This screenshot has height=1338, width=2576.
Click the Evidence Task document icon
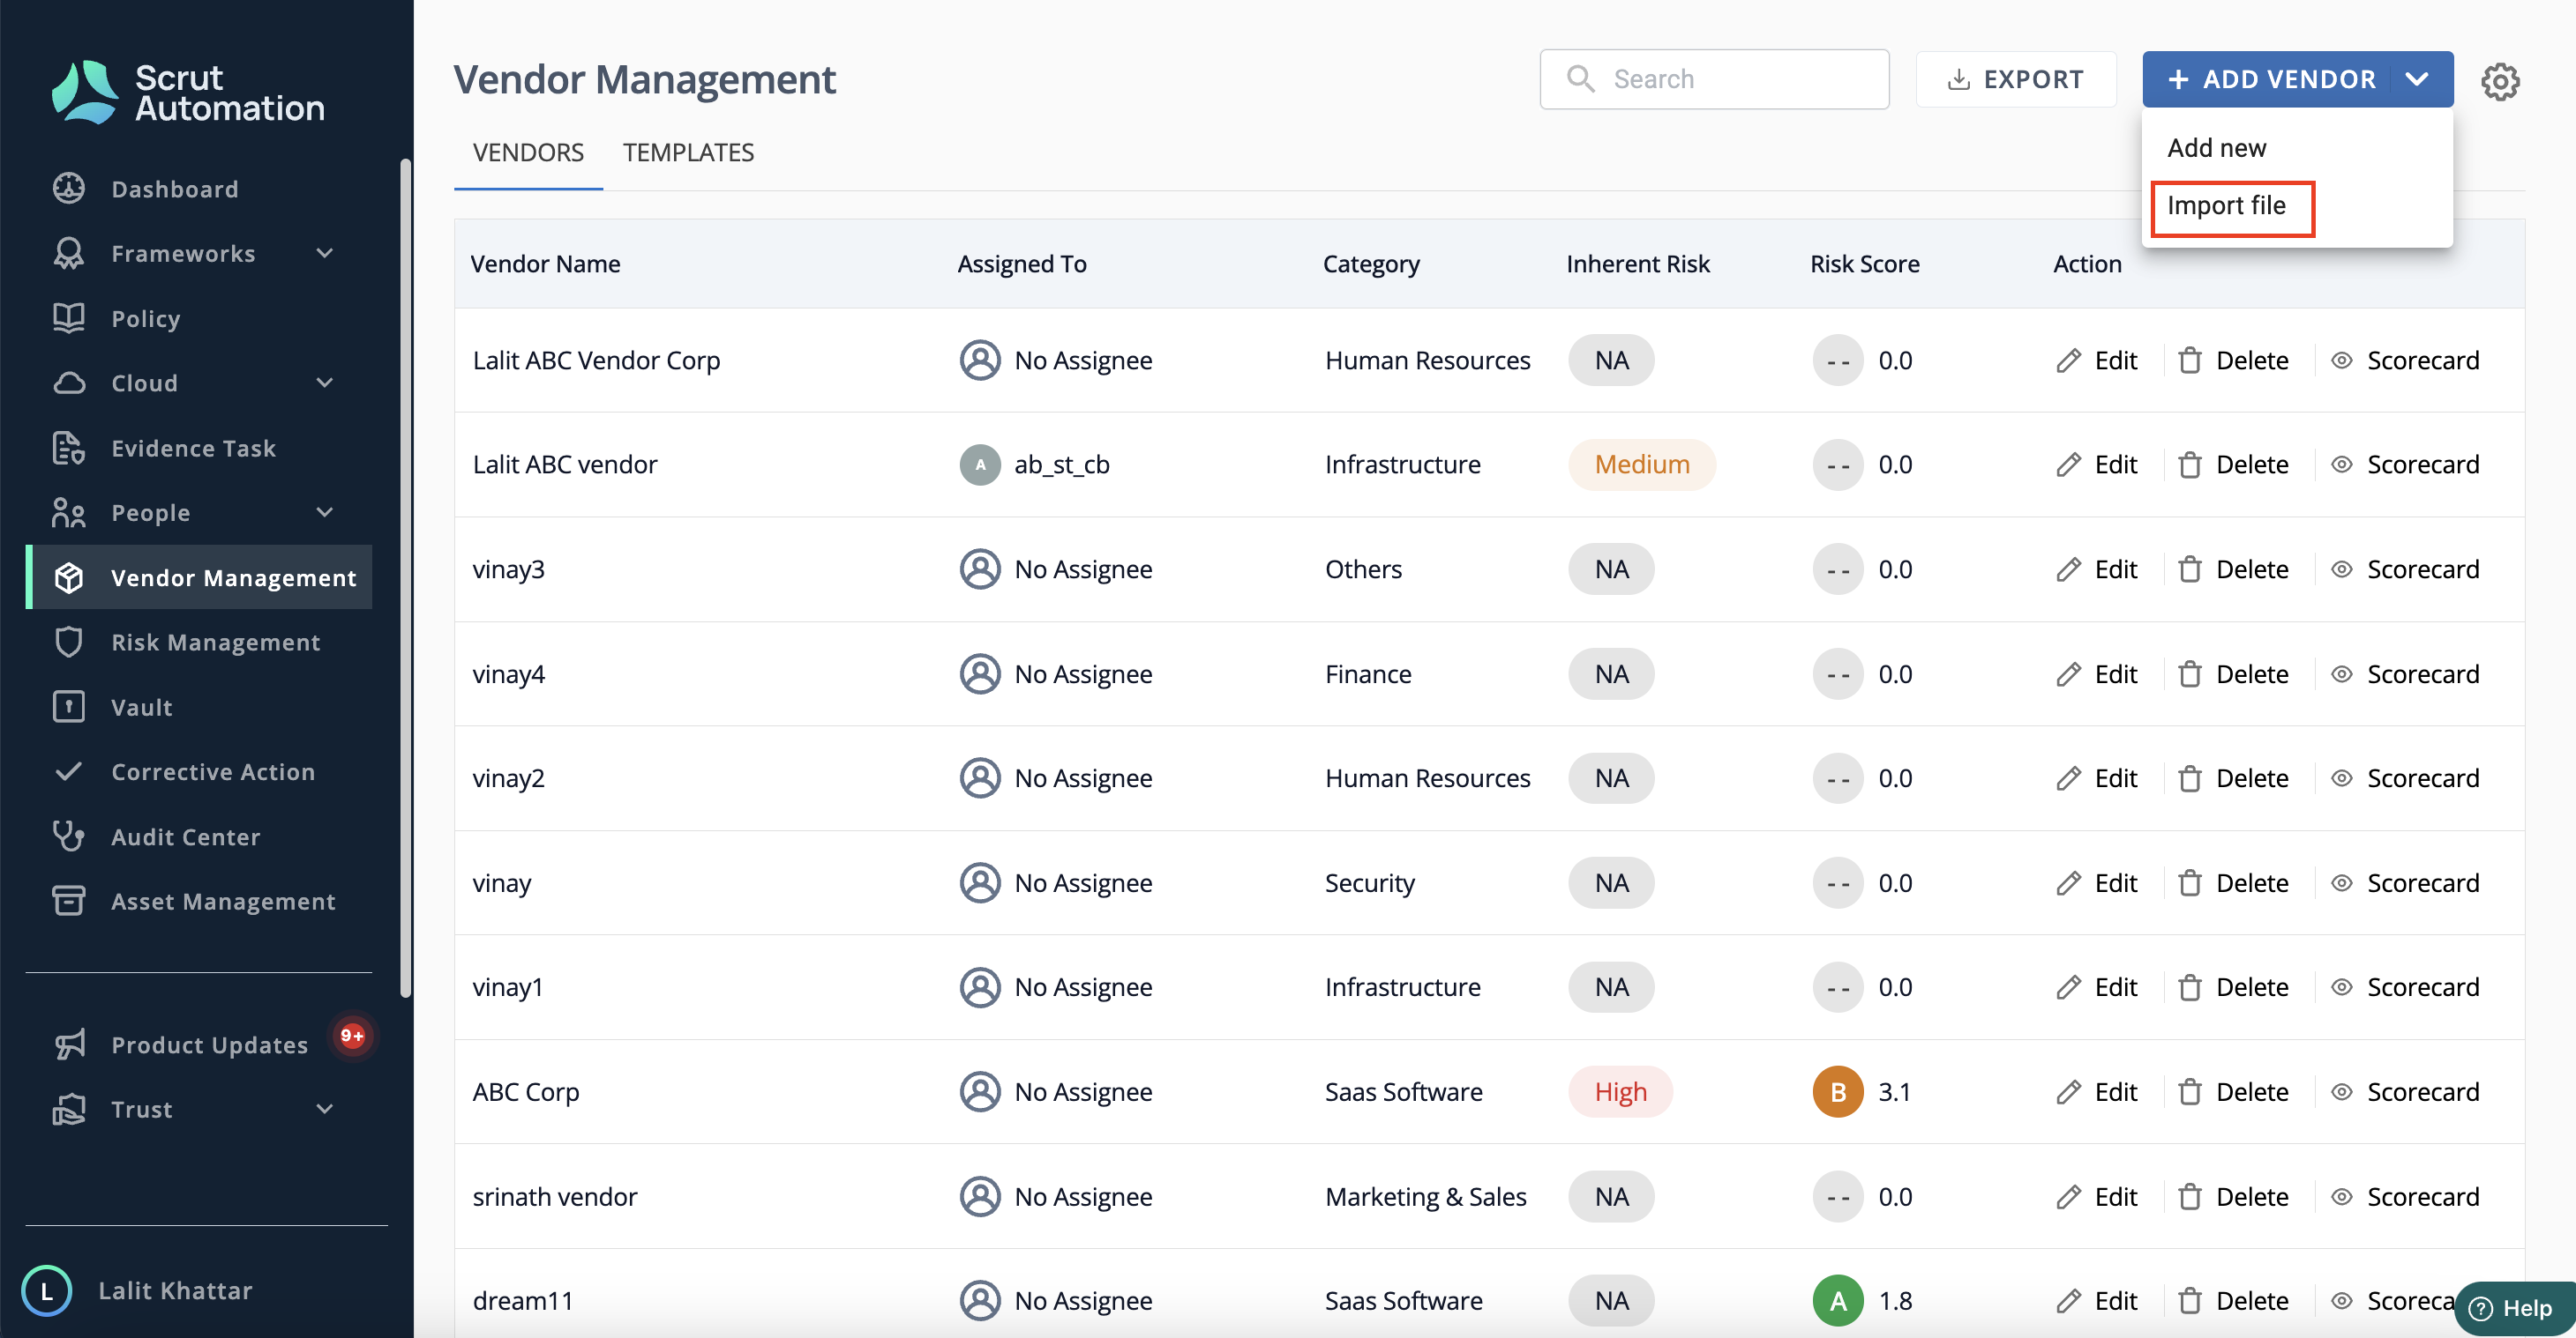click(69, 448)
